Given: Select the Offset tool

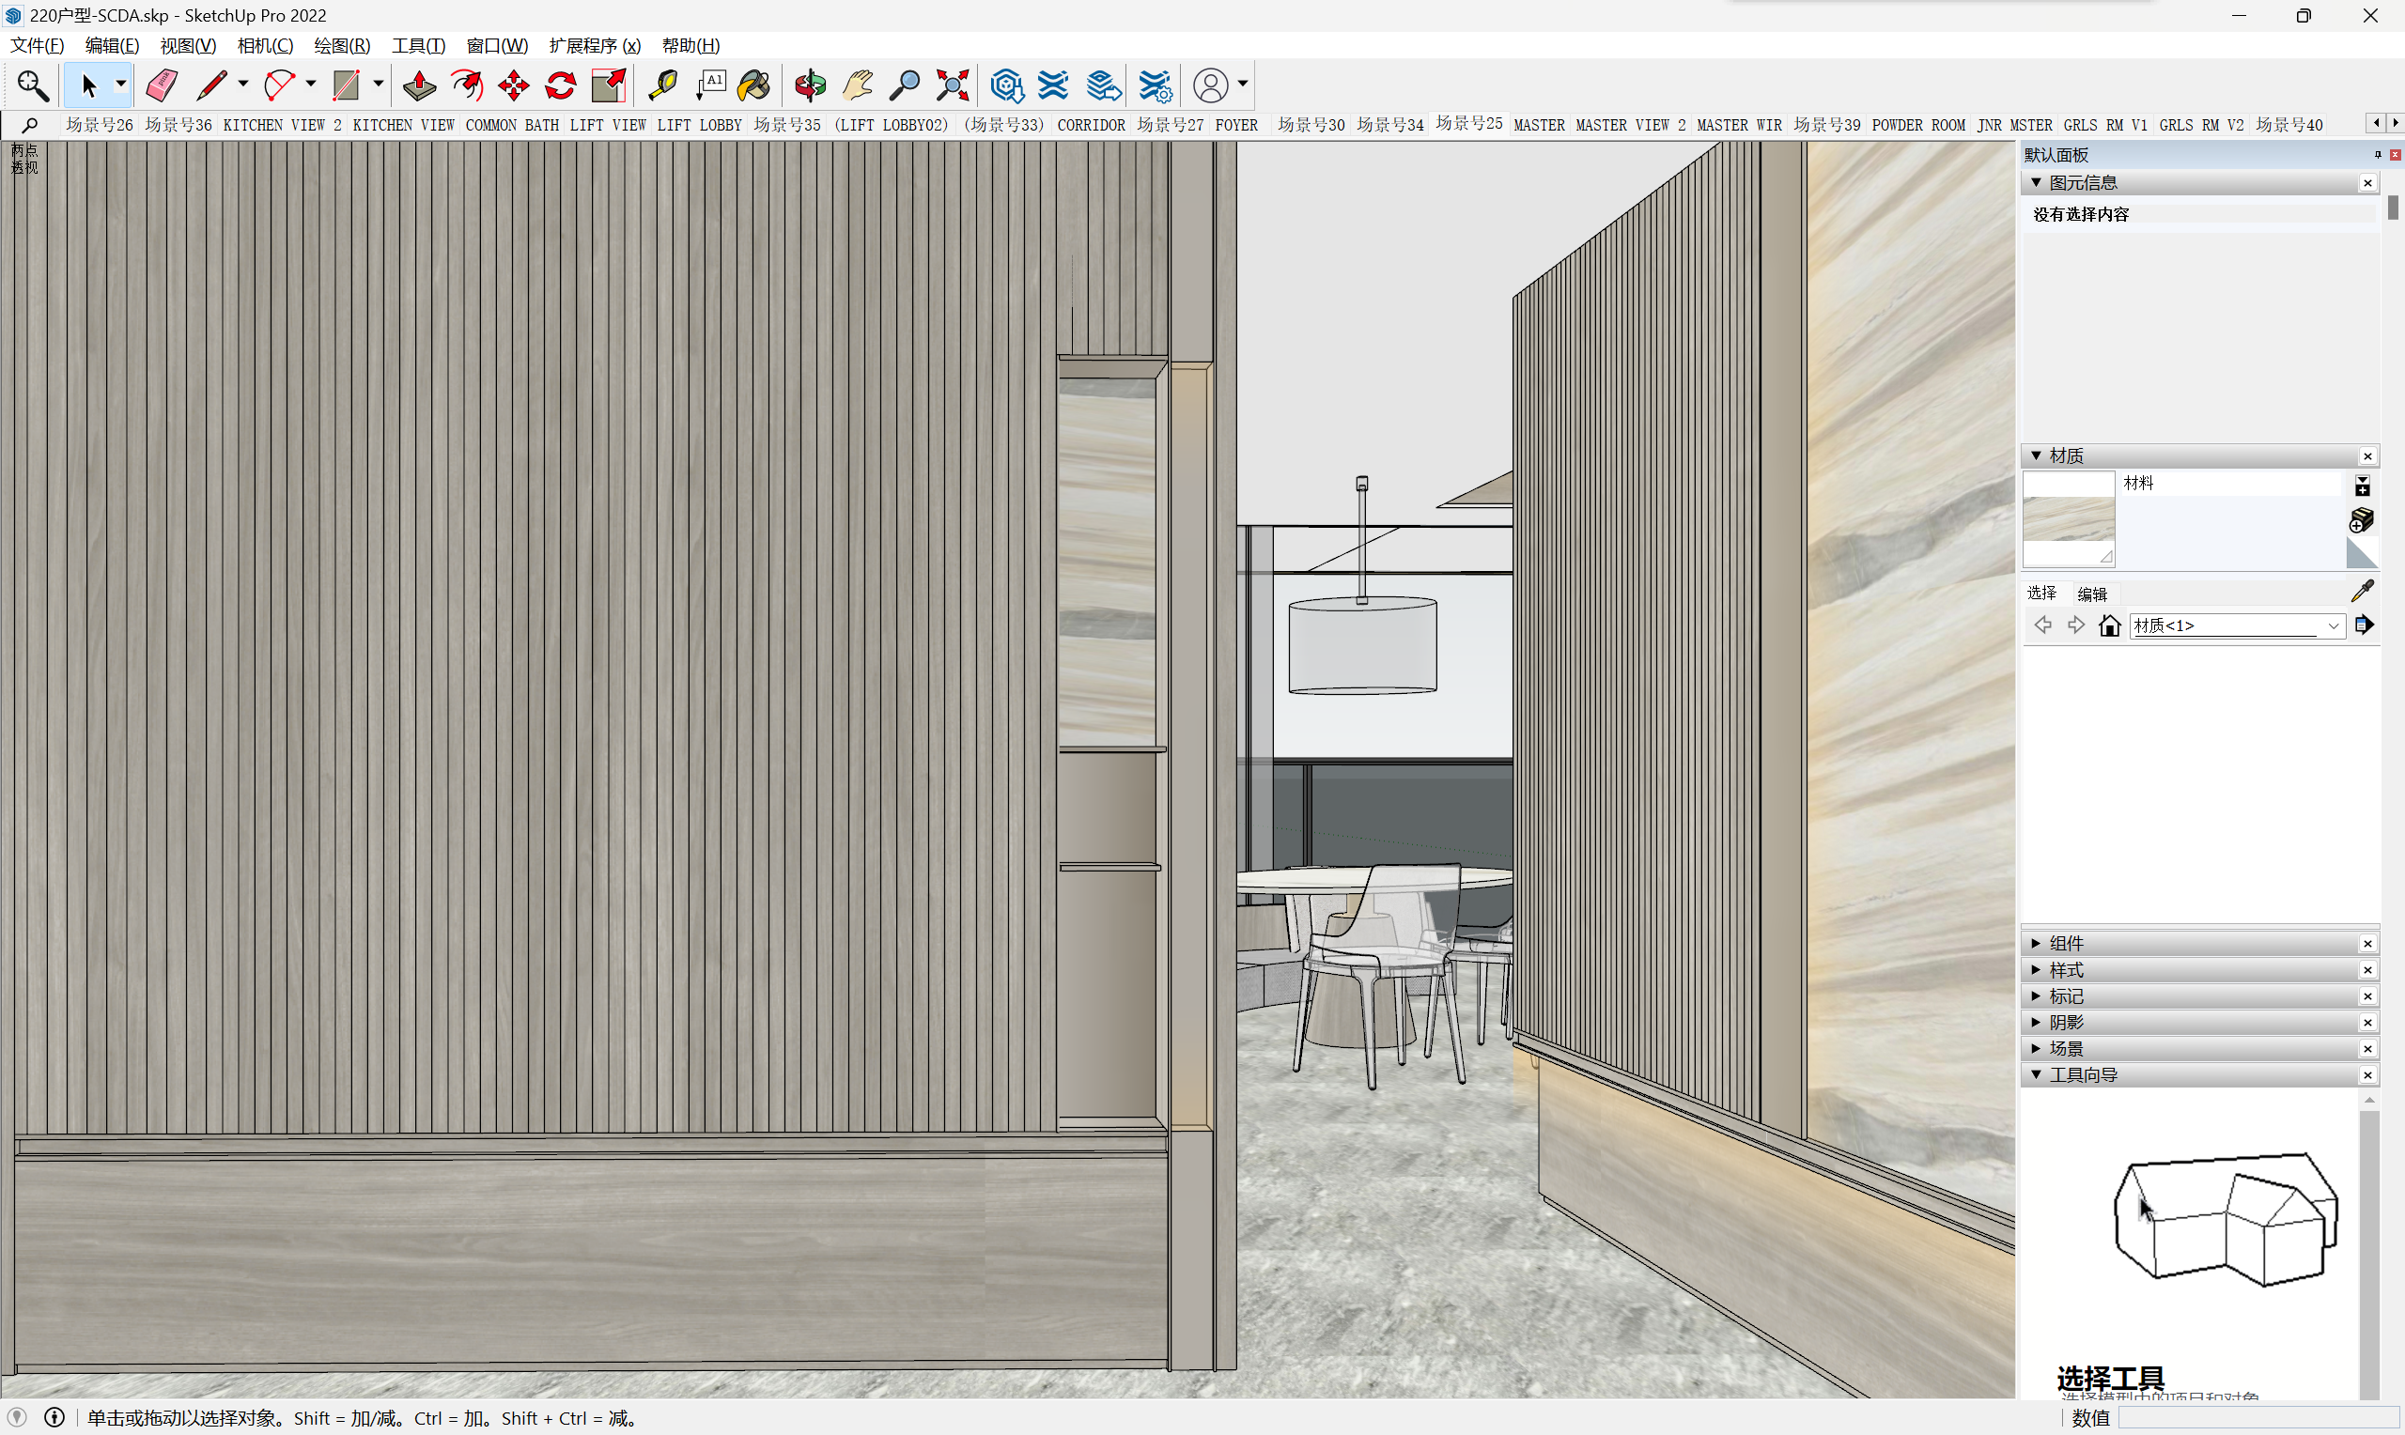Looking at the screenshot, I should point(467,85).
